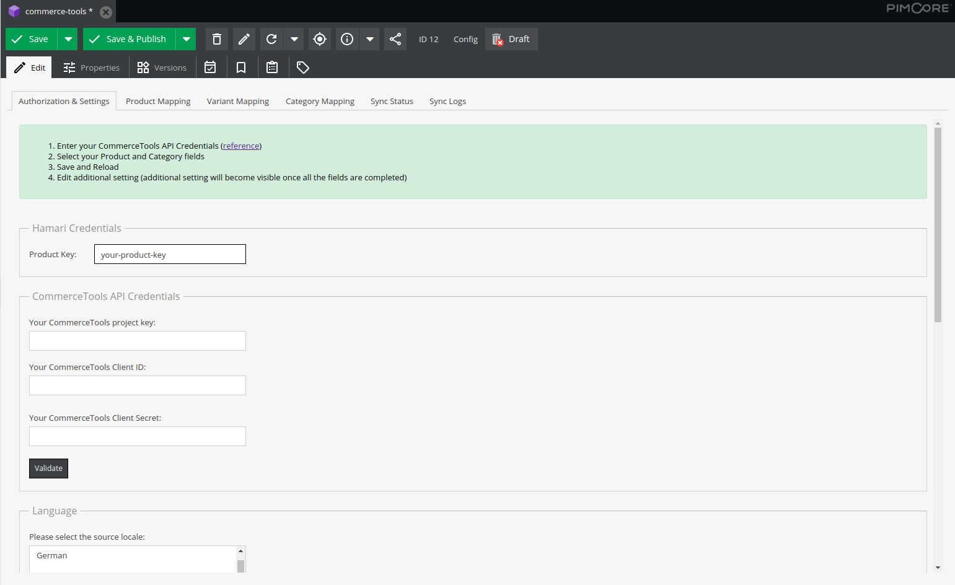Click the locate-in-tree target icon
This screenshot has width=955, height=585.
coord(320,39)
